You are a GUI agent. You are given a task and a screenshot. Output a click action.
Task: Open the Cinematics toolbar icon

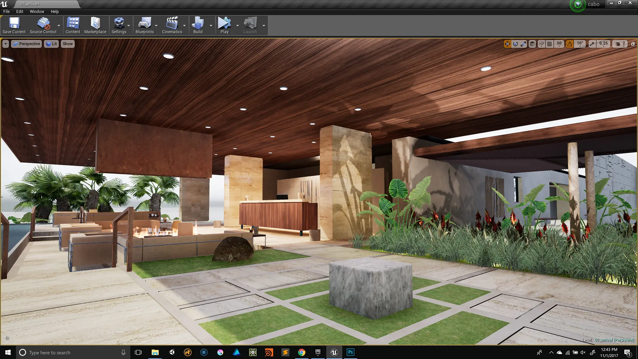[172, 25]
